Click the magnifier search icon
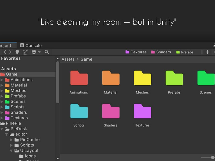 [47, 52]
